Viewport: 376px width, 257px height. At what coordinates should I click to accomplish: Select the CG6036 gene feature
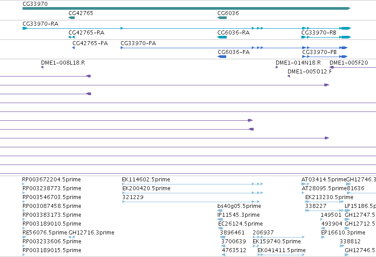point(222,18)
